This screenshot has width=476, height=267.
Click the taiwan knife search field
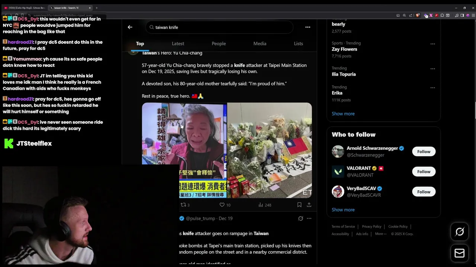(x=219, y=27)
